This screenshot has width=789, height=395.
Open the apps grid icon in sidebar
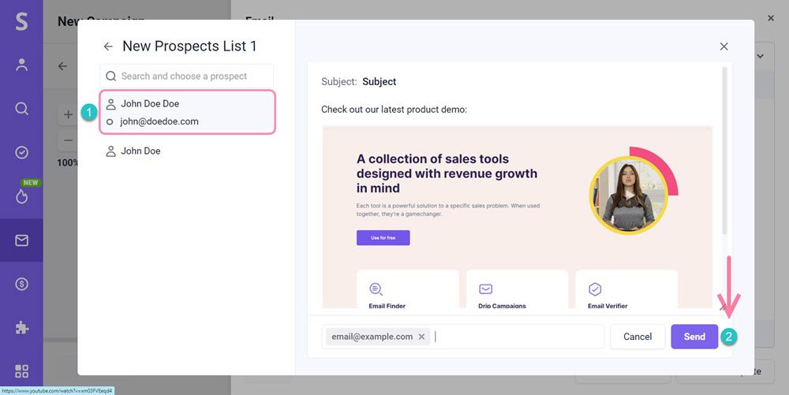(x=21, y=371)
